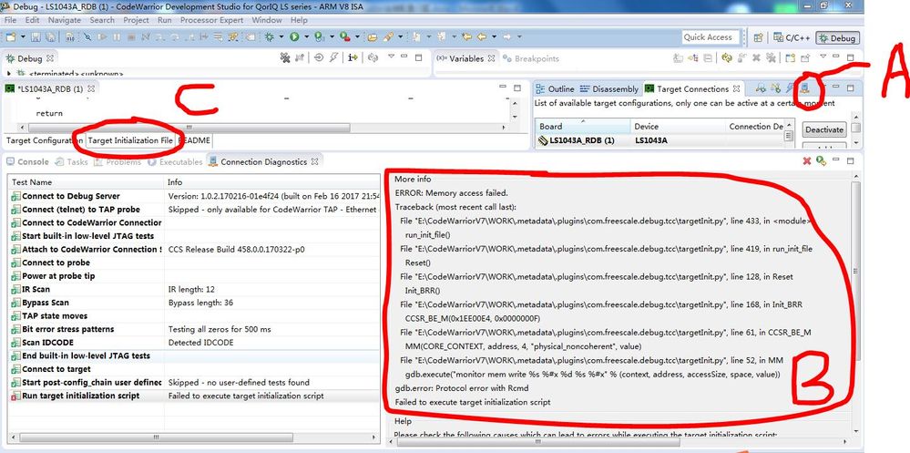Click the Remove All icon in Variables view

(771, 57)
